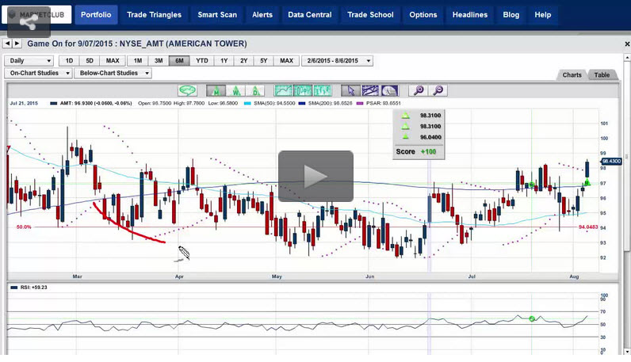Click the 50.0% Fibonacci level label
The width and height of the screenshot is (631, 362).
coord(24,227)
